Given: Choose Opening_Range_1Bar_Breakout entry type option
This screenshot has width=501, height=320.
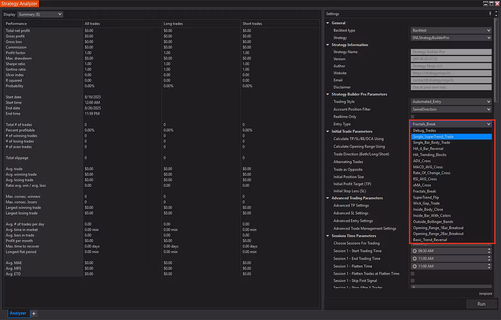Looking at the screenshot, I should (x=438, y=228).
